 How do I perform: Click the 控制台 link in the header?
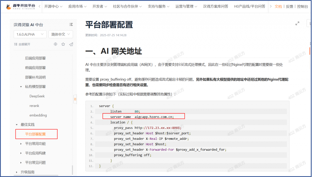tap(302, 6)
